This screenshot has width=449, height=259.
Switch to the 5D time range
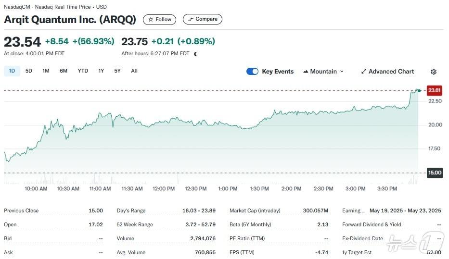tap(29, 71)
